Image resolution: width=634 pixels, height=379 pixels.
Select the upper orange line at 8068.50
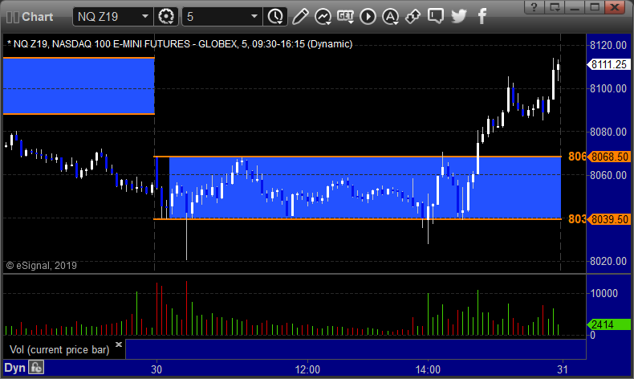[357, 157]
